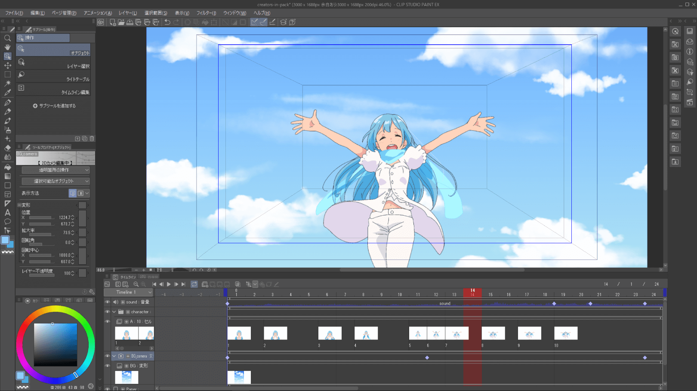697x391 pixels.
Task: Click the new animation cel icon
Action: click(x=205, y=284)
